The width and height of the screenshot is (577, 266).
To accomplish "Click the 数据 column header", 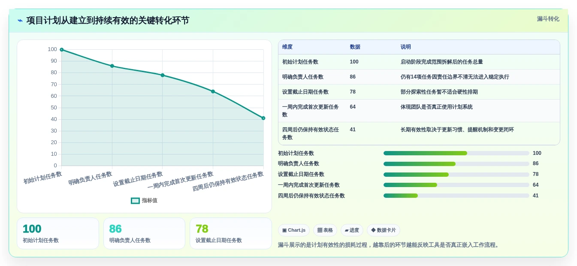I will pos(355,47).
